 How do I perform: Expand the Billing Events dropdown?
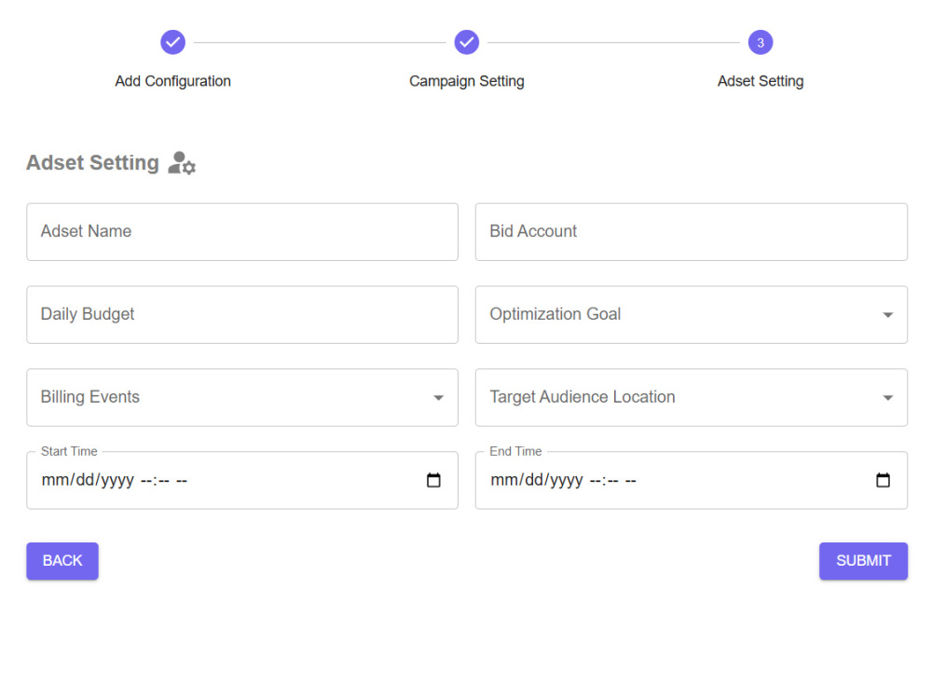tap(242, 397)
